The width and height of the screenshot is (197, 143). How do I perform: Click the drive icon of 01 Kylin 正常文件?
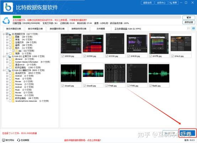click(x=10, y=56)
